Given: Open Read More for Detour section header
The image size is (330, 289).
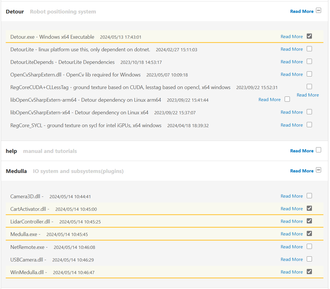Looking at the screenshot, I should click(302, 11).
